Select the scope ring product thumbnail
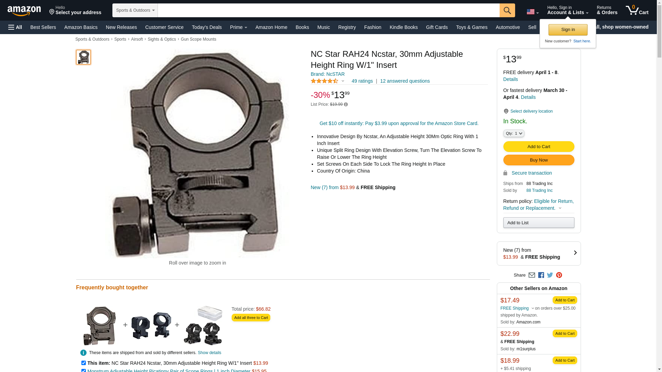The width and height of the screenshot is (662, 372). point(83,57)
